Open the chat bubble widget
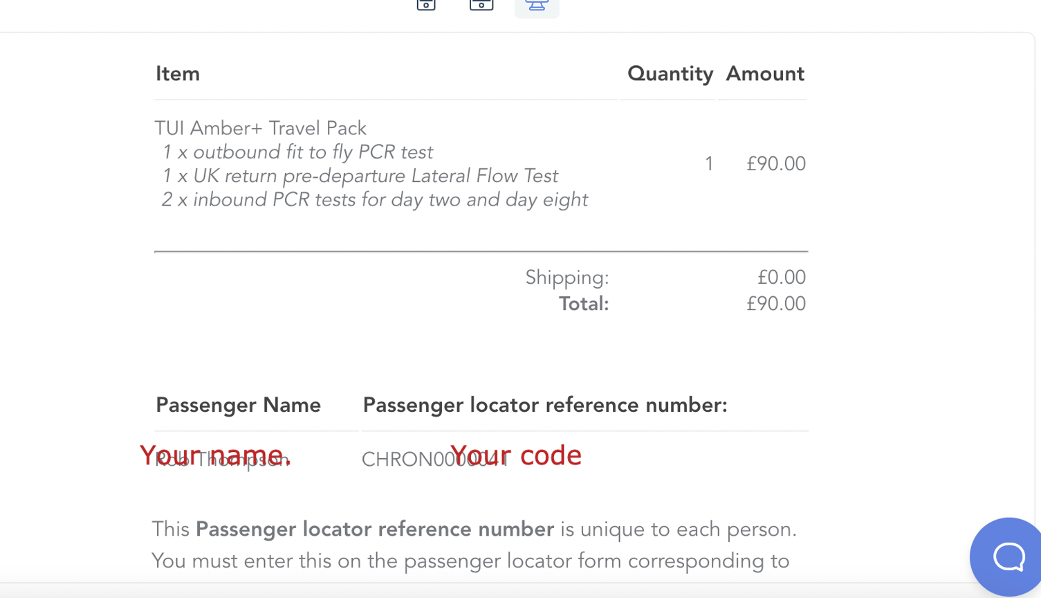Viewport: 1041px width, 598px height. (x=1007, y=556)
